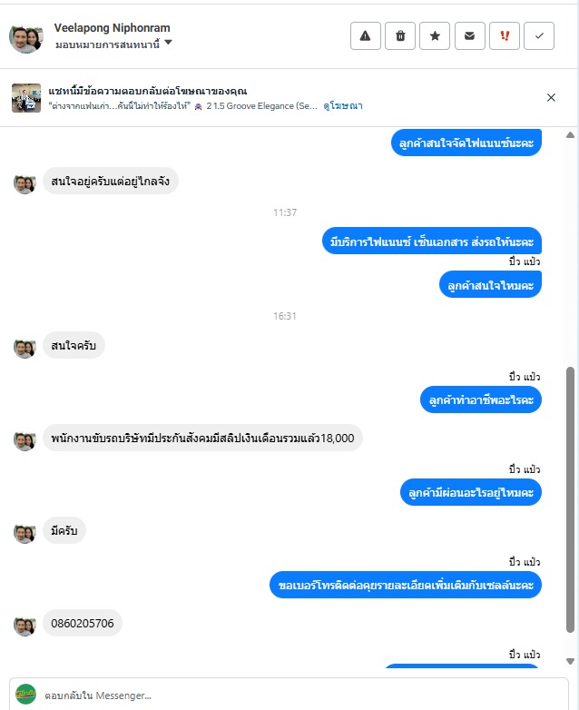
Task: Select the phone number 0860205706 message
Action: (83, 624)
